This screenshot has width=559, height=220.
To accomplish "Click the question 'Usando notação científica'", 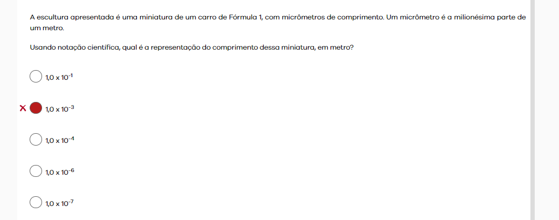I will click(192, 47).
